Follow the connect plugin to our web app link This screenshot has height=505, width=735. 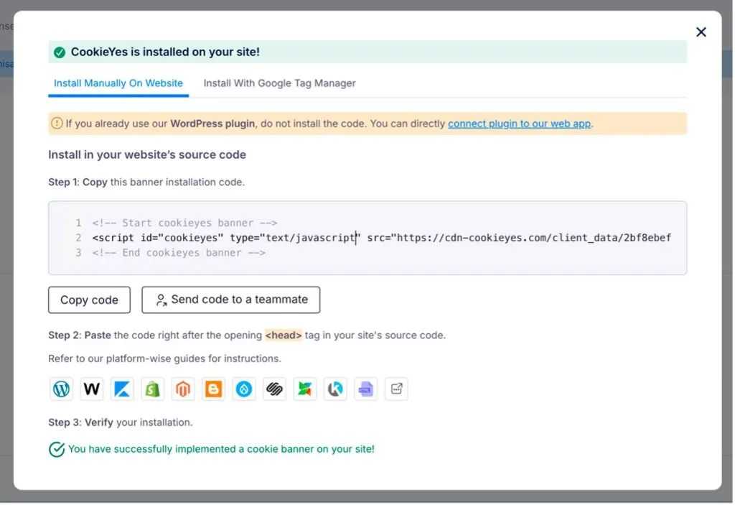click(520, 124)
